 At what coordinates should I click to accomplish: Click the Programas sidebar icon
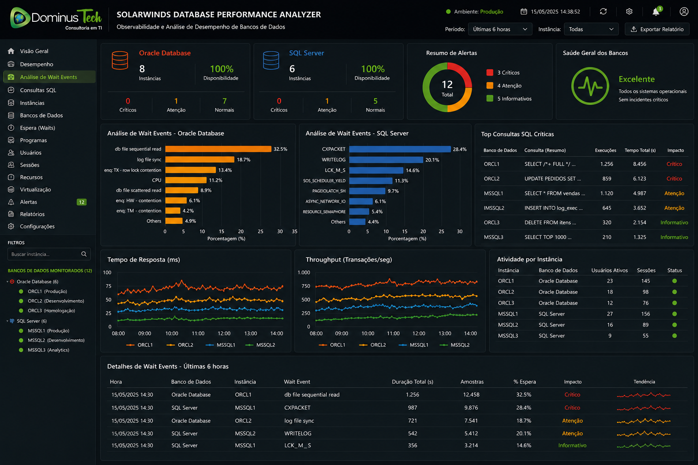pyautogui.click(x=11, y=140)
